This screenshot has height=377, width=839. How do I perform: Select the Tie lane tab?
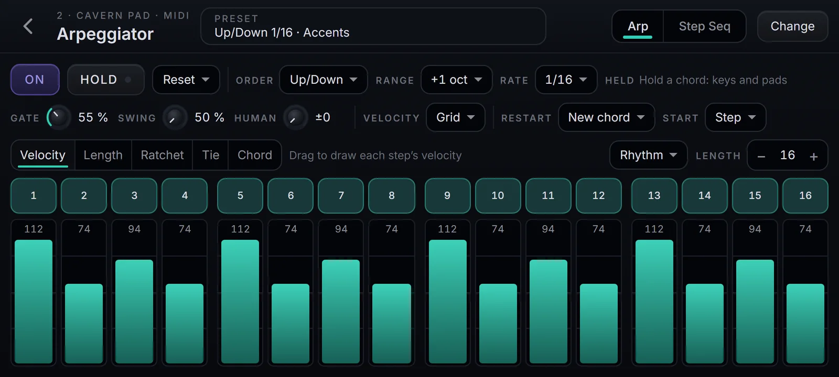(211, 155)
